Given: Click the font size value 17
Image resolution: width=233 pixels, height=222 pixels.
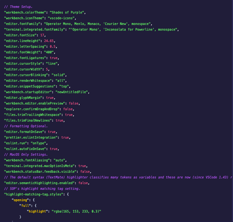Looking at the screenshot, I should [42, 35].
